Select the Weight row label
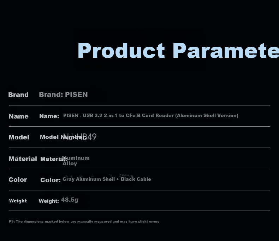The image size is (279, 241). pyautogui.click(x=18, y=201)
